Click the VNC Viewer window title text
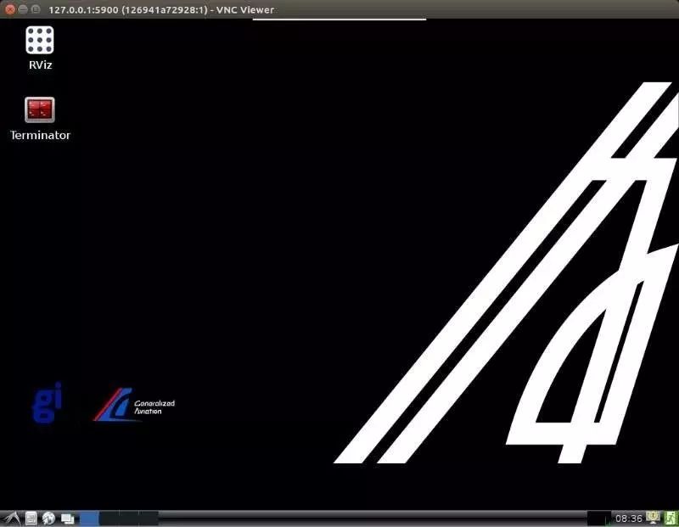The image size is (679, 527). [x=161, y=9]
